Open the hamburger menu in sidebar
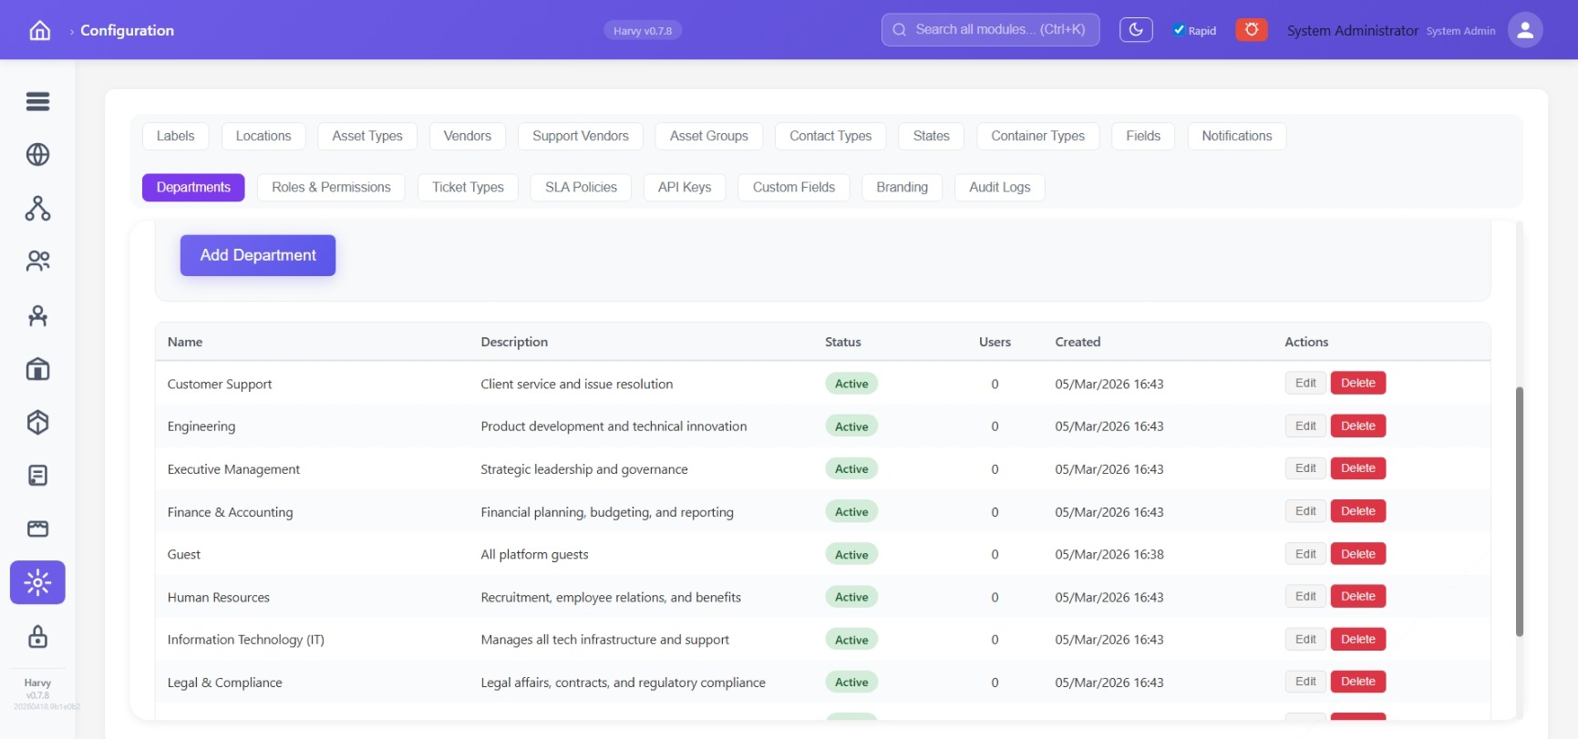Viewport: 1578px width, 739px height. (x=37, y=101)
